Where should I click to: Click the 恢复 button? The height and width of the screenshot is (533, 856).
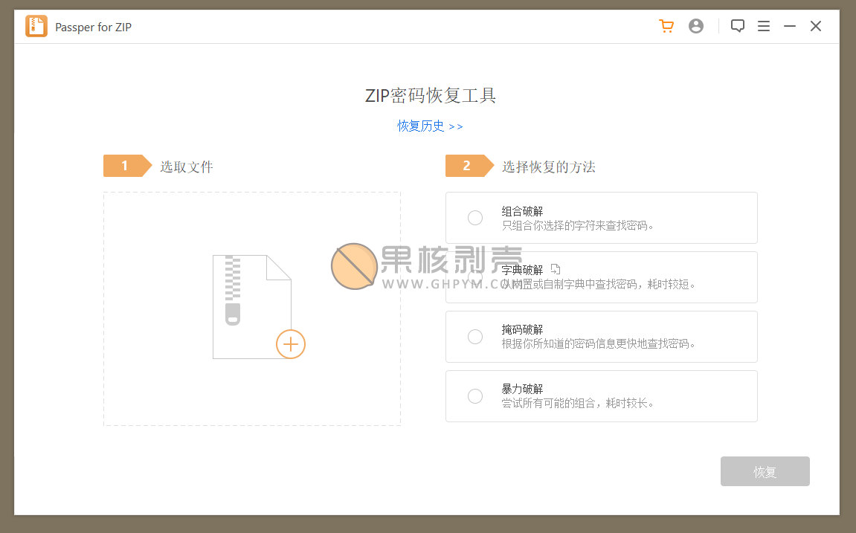pyautogui.click(x=765, y=471)
